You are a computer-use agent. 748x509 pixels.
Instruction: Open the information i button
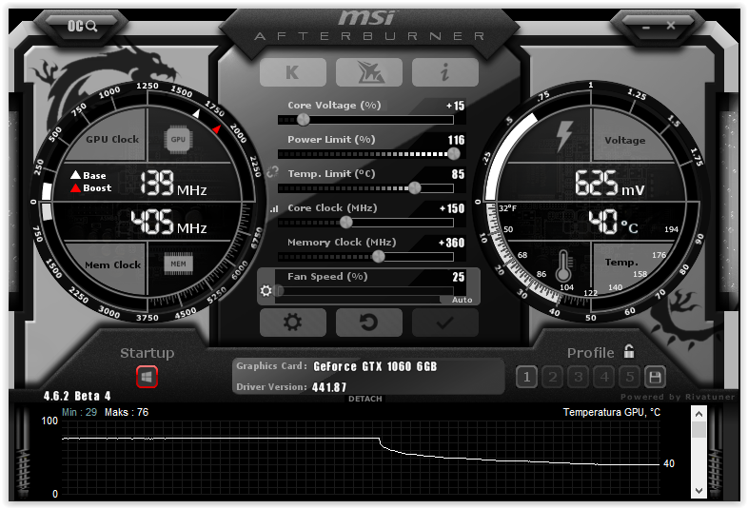click(445, 72)
